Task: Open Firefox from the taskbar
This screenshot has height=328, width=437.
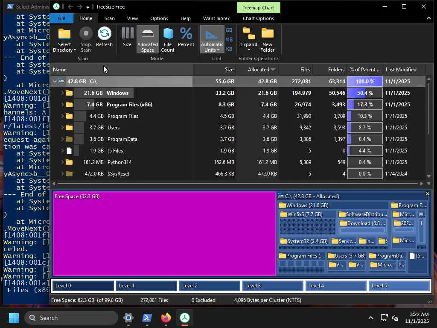Action: pos(166,318)
